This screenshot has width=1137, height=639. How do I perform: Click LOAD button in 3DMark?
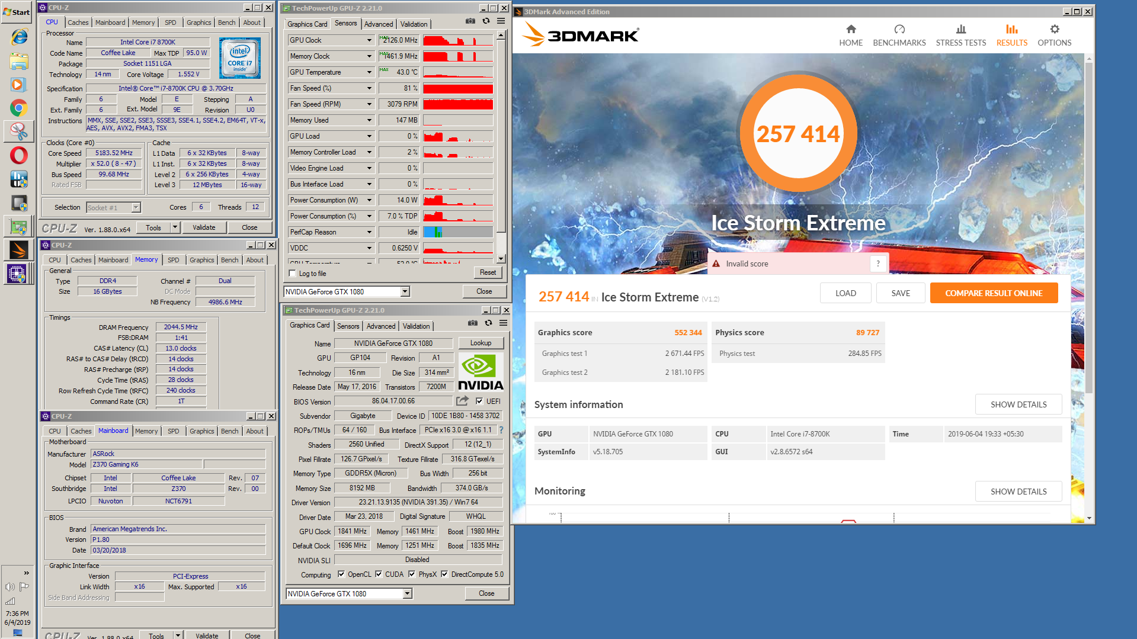[845, 293]
